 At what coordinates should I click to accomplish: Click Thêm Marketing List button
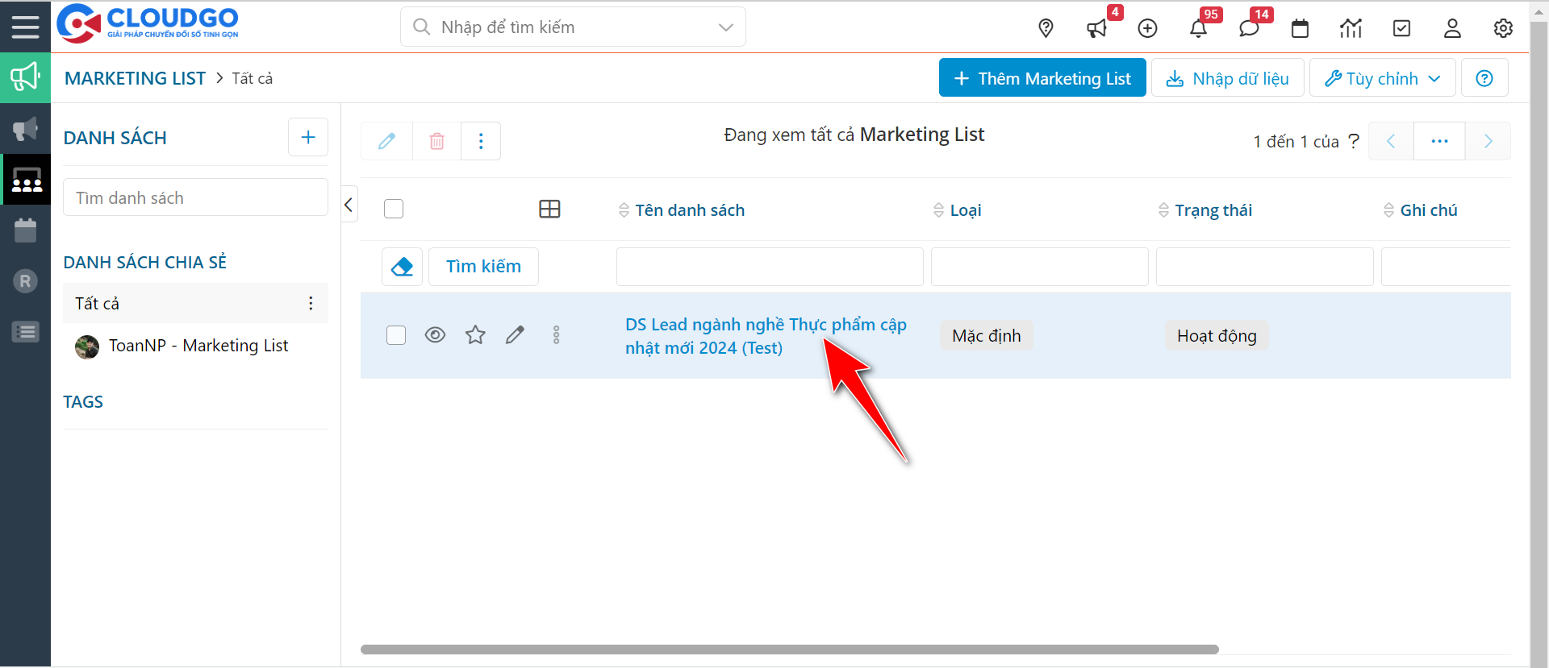coord(1042,78)
